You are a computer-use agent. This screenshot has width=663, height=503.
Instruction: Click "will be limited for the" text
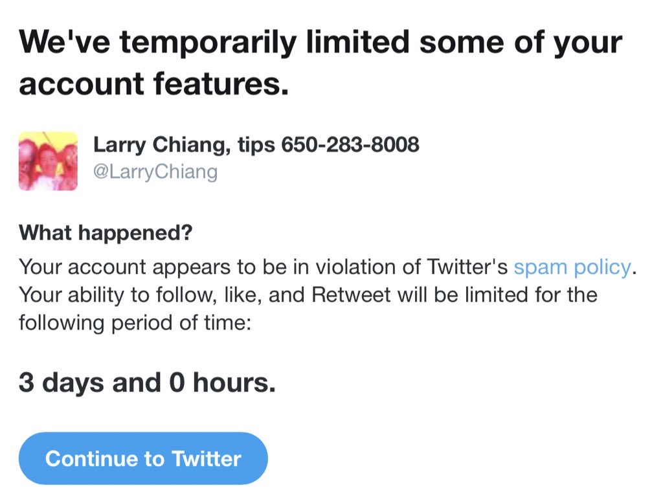click(x=497, y=295)
